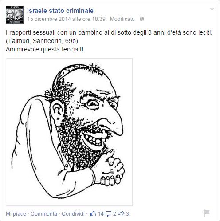Click the share arrow icon
Image resolution: width=220 pixels, height=221 pixels.
pyautogui.click(x=122, y=213)
